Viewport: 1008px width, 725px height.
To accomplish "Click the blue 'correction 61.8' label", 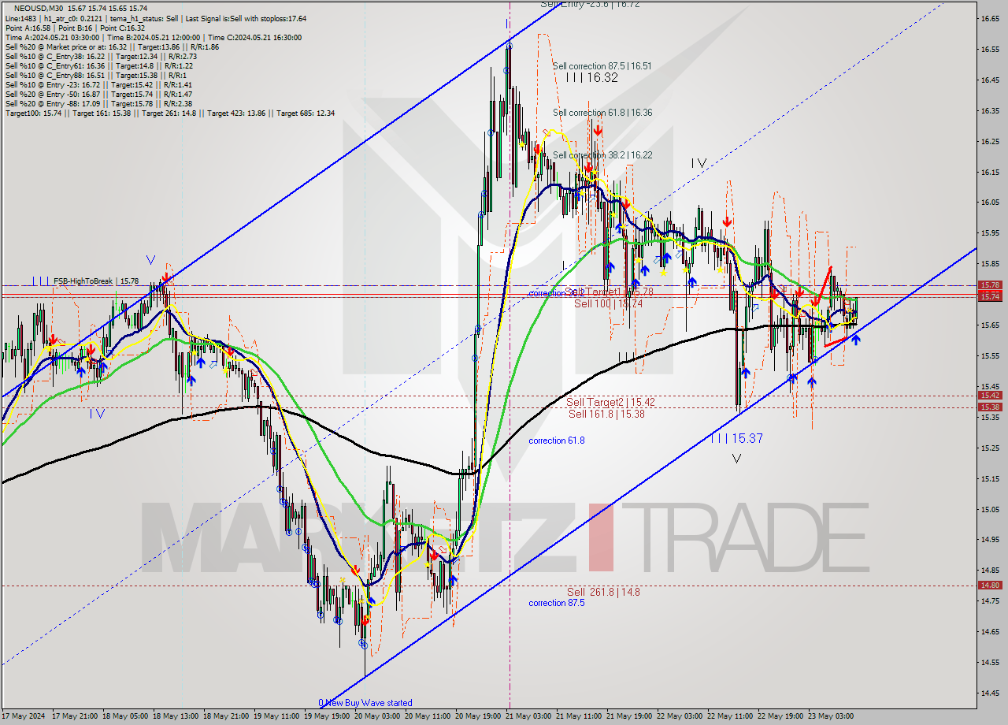I will click(x=557, y=441).
